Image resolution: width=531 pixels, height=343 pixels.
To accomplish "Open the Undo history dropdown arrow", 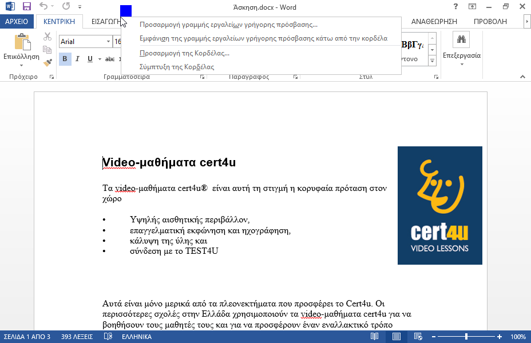I will click(x=53, y=6).
